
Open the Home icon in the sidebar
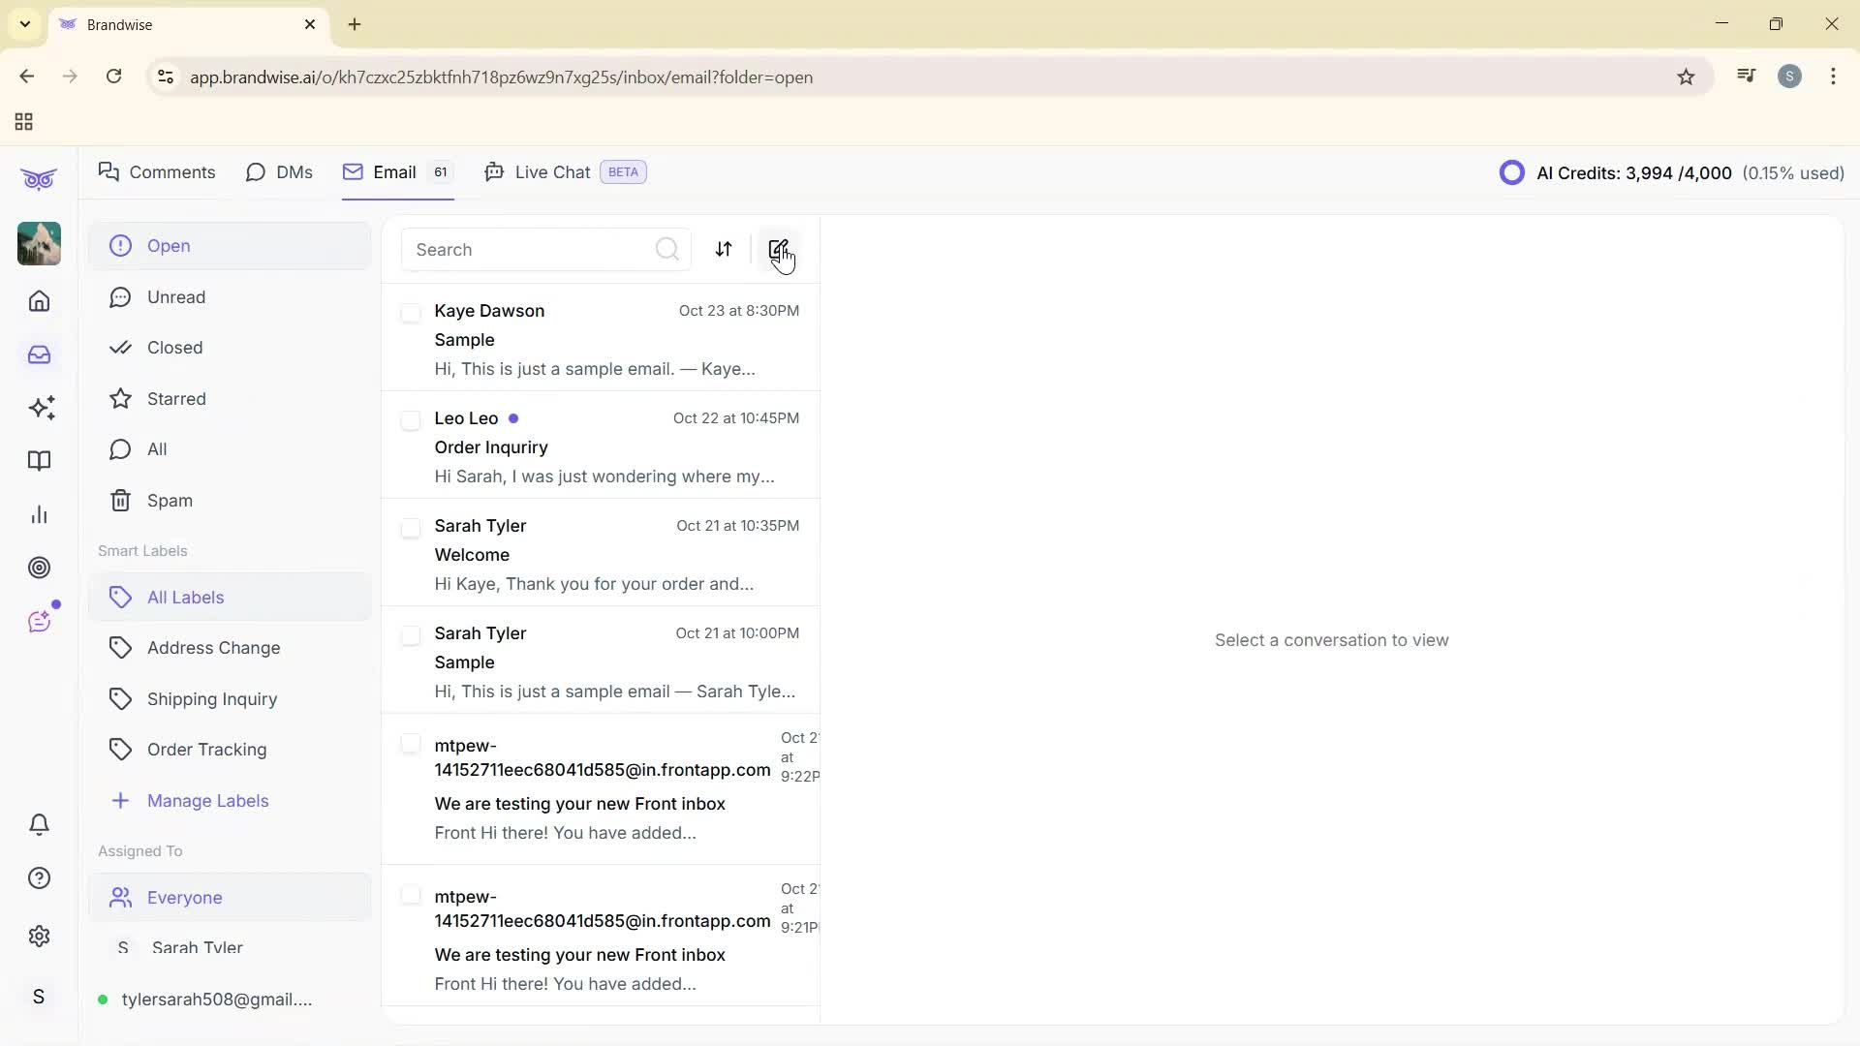(x=39, y=301)
